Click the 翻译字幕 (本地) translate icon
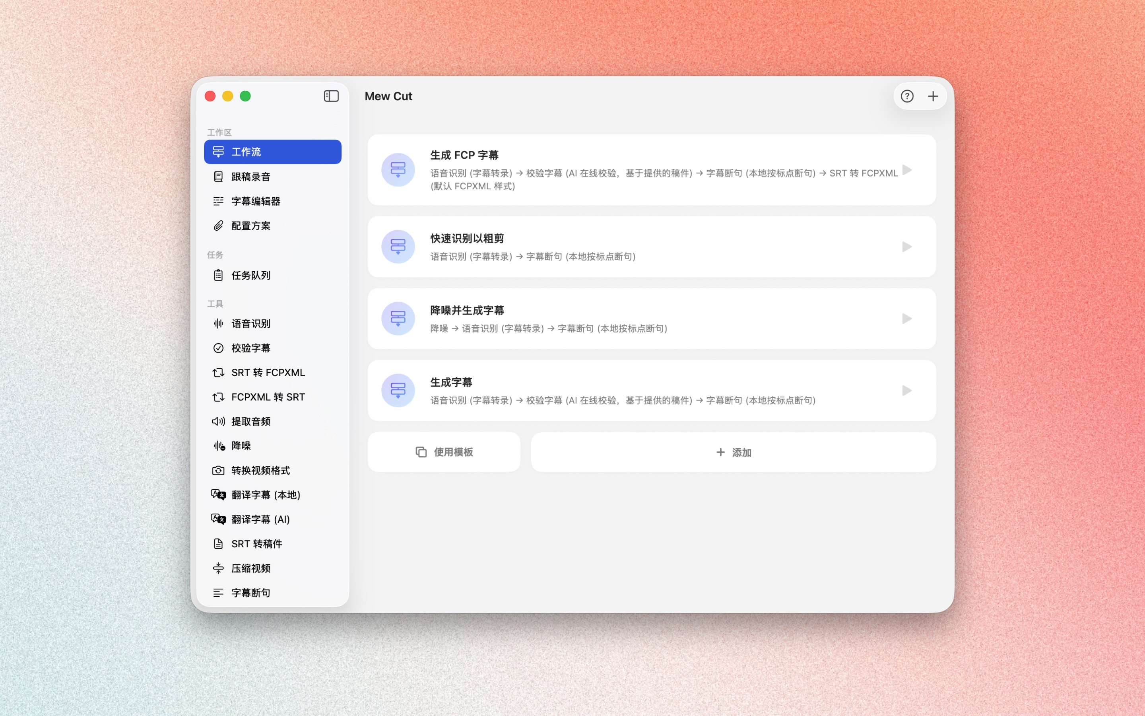The image size is (1145, 716). tap(218, 495)
